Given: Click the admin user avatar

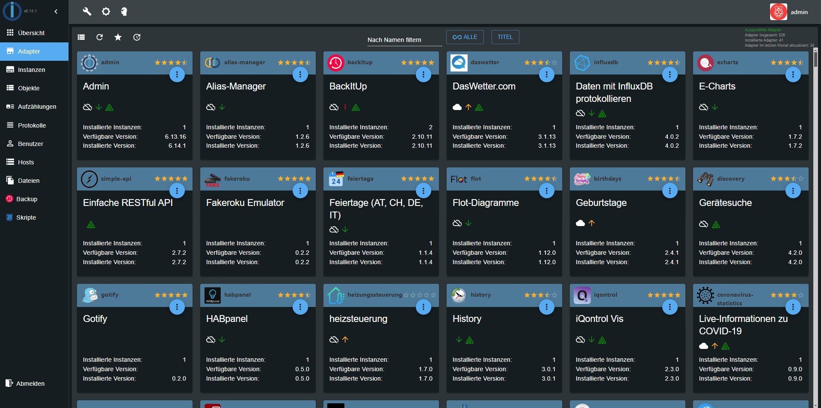Looking at the screenshot, I should click(778, 12).
